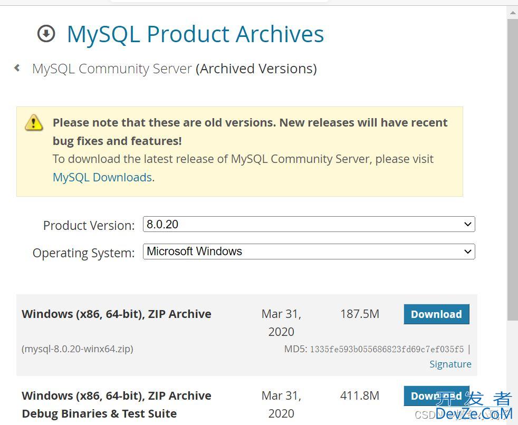Click the download circle icon beside the page title
Viewport: 518px width, 425px height.
click(46, 34)
